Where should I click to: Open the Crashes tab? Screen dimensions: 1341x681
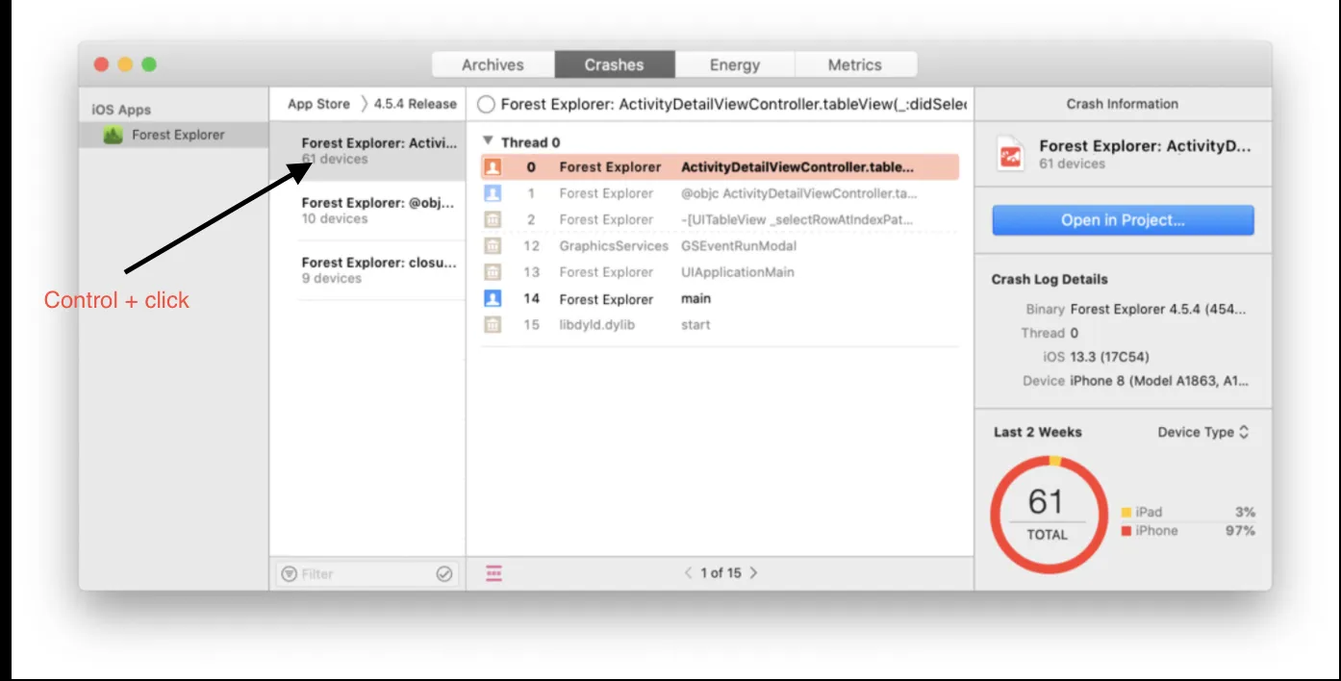614,64
